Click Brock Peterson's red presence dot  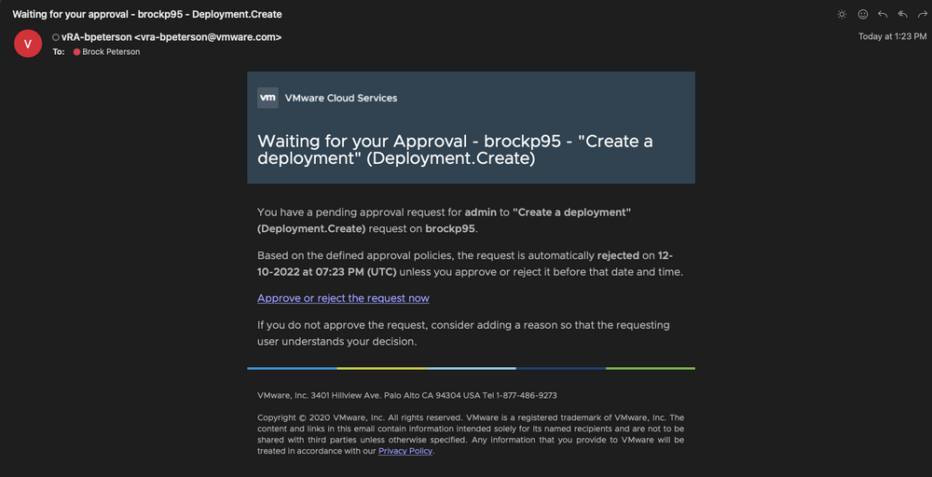coord(77,52)
